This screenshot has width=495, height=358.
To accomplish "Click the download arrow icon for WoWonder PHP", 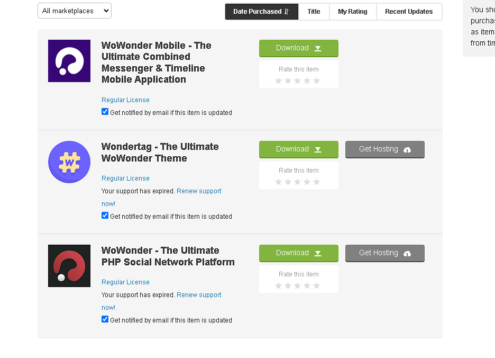I will coord(318,253).
